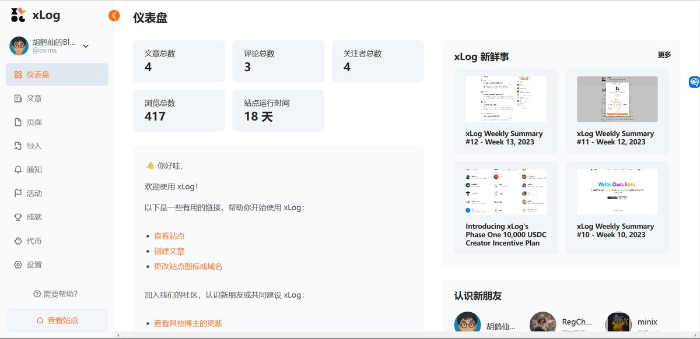The height and width of the screenshot is (339, 700).
Task: Click the 浏览总数 417 stat card
Action: [x=178, y=111]
